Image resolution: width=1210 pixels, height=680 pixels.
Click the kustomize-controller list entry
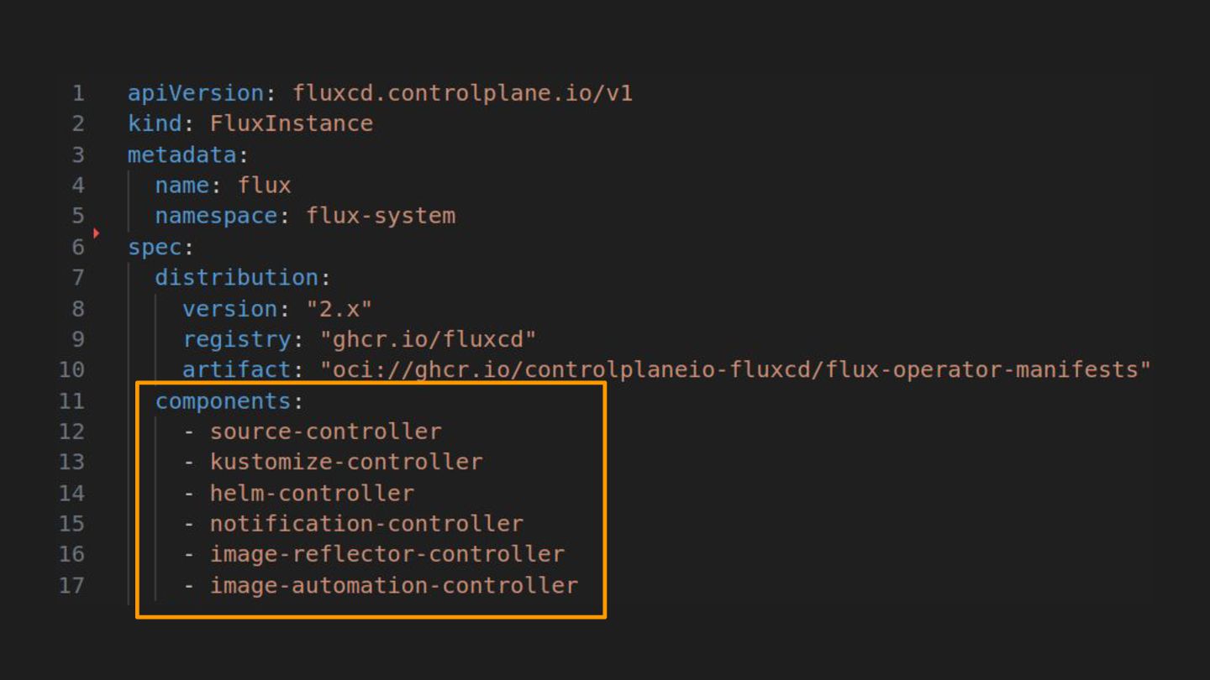coord(346,462)
